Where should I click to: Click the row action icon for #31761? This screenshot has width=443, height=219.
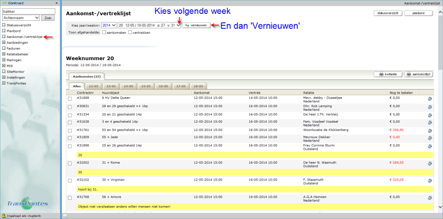(x=430, y=130)
